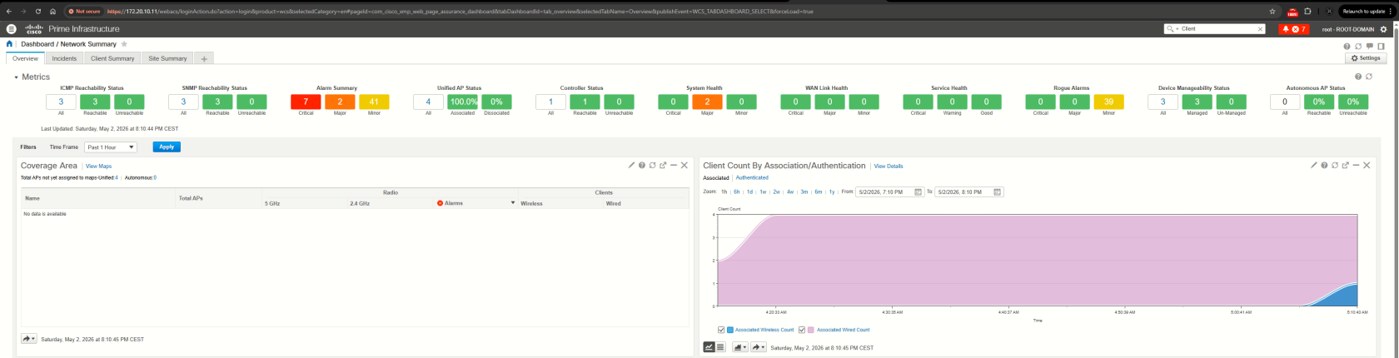Click the red Critical alarm count 7

[x=306, y=102]
